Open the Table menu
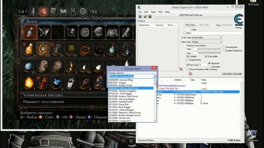The image size is (264, 148). (x=153, y=12)
